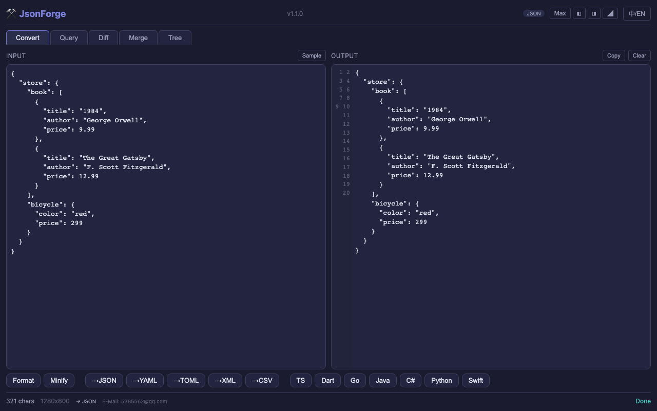Convert to JSON with →JSON button
Viewport: 657px width, 411px height.
(104, 381)
